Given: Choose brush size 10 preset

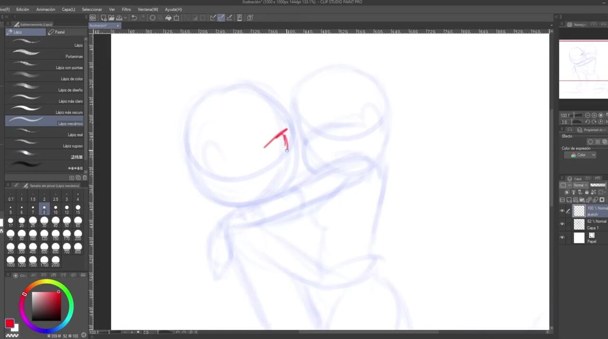Looking at the screenshot, I should pyautogui.click(x=56, y=209).
